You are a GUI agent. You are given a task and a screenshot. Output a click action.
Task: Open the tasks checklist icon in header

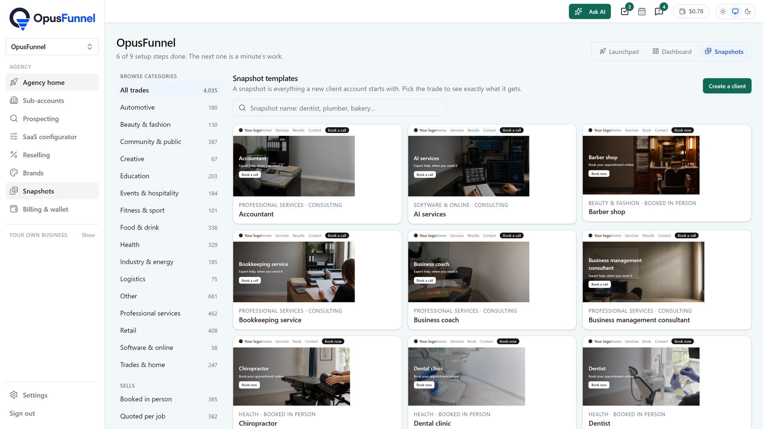625,12
